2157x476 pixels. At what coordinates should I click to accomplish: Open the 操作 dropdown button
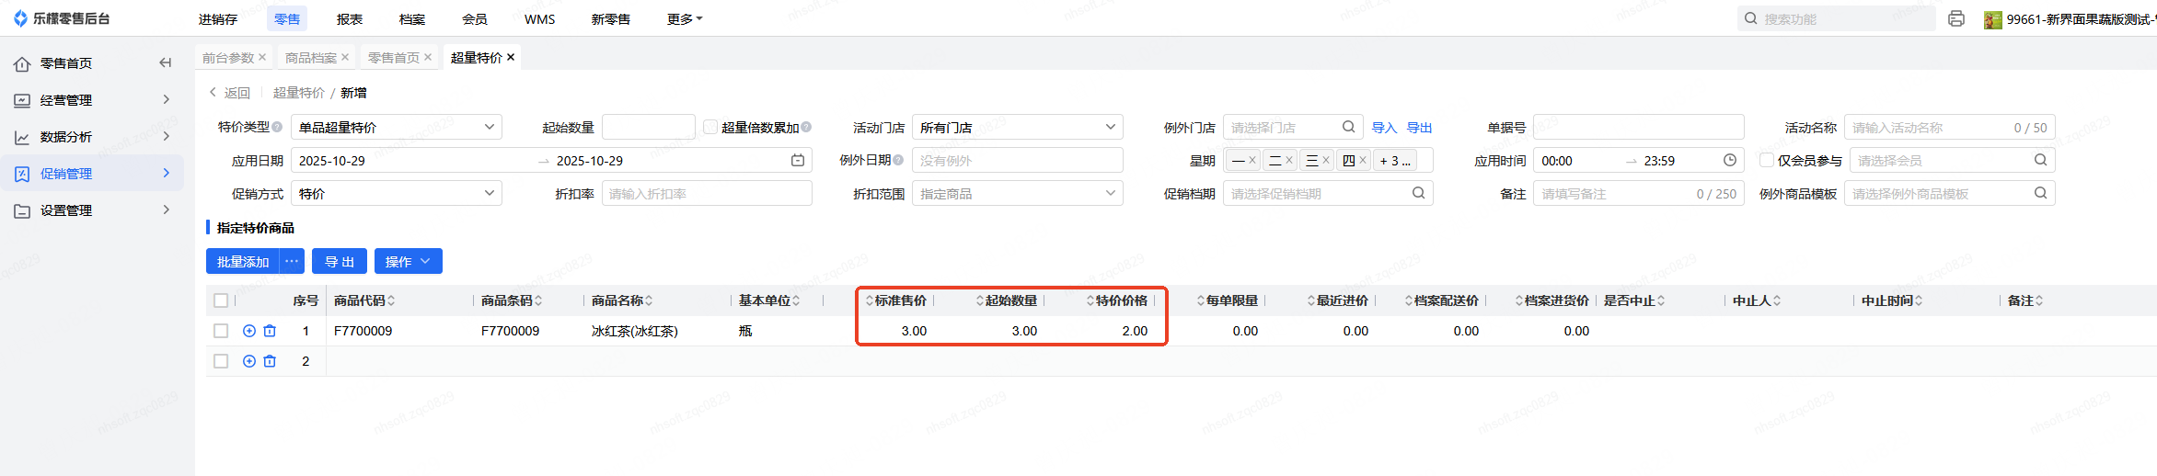[408, 261]
